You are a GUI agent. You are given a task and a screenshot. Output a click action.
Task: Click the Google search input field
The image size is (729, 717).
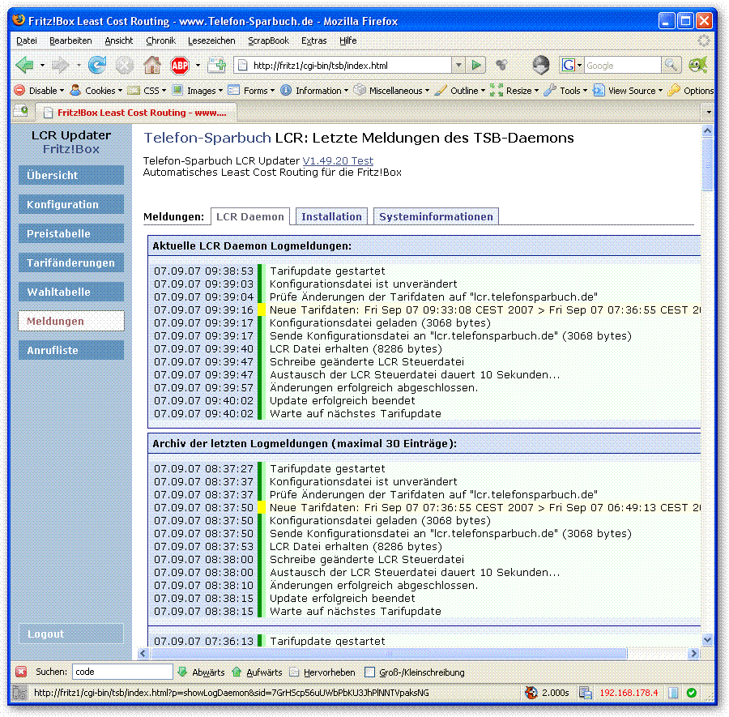coord(623,66)
